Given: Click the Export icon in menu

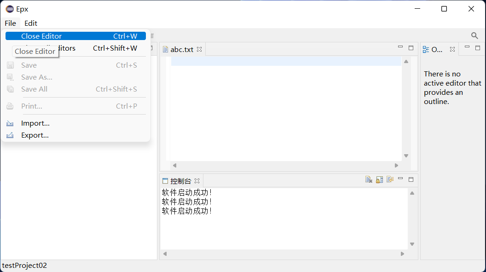Looking at the screenshot, I should coord(10,135).
